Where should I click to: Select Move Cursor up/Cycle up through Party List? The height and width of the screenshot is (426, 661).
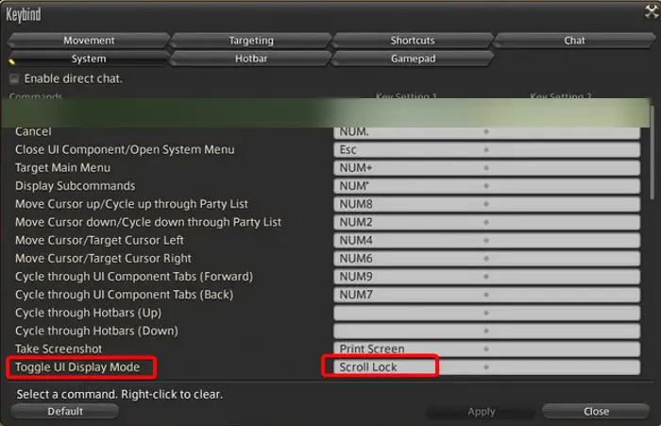click(131, 204)
